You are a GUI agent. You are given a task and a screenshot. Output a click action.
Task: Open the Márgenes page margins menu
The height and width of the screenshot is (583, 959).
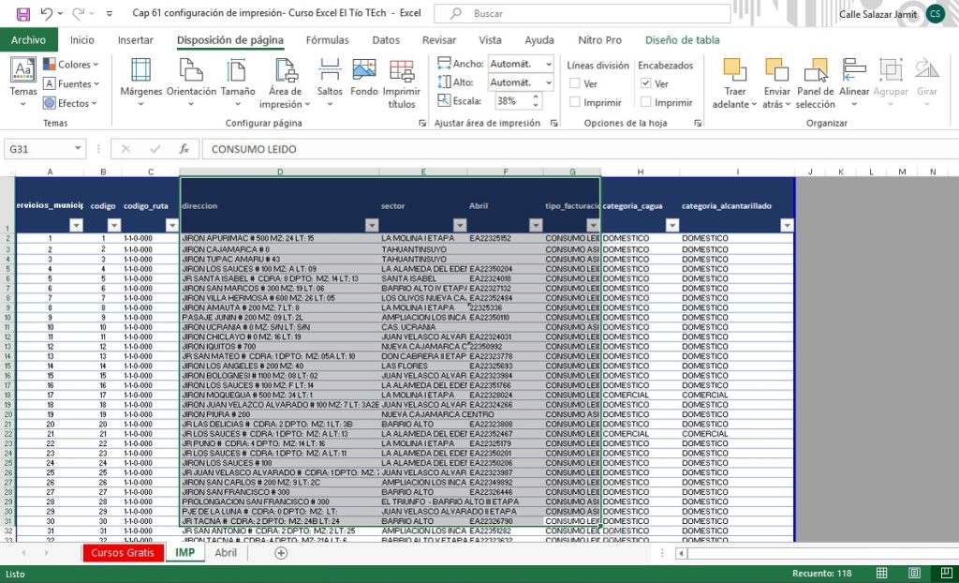140,79
